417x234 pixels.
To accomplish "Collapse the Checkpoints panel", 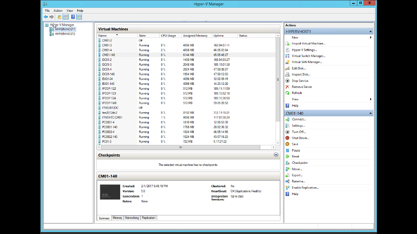I will [276, 155].
